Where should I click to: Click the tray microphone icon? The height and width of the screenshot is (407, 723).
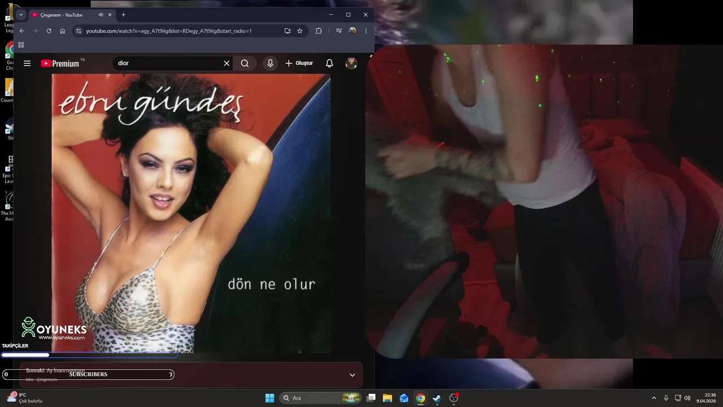[666, 398]
